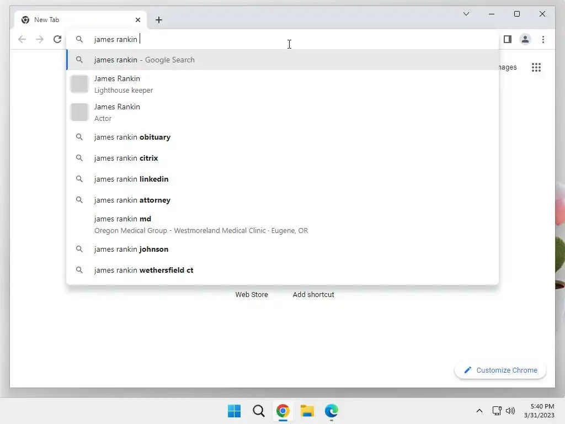Click the browser forward arrow
The width and height of the screenshot is (565, 424).
pos(40,39)
